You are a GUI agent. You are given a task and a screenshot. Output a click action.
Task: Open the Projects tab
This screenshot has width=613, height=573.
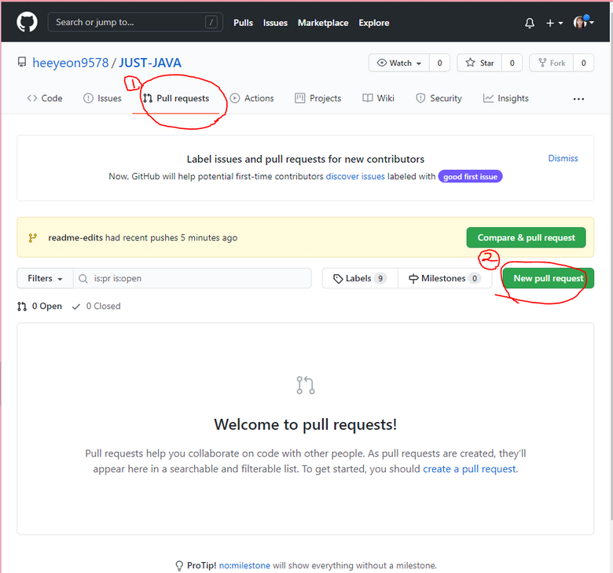click(318, 98)
